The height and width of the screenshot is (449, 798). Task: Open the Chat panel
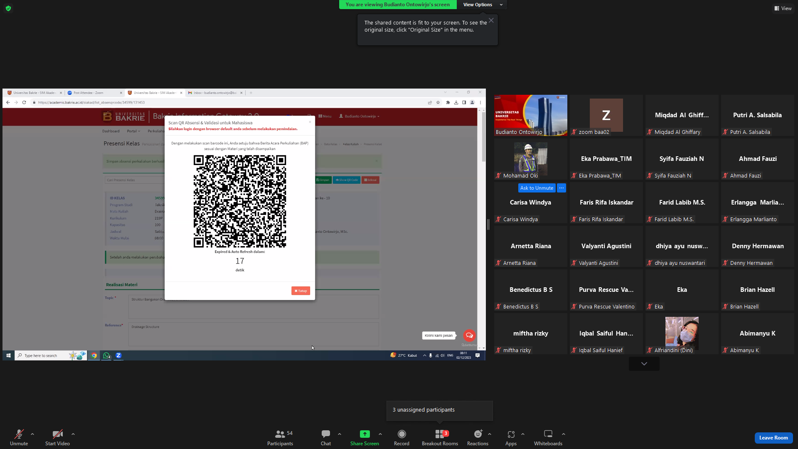pos(326,437)
